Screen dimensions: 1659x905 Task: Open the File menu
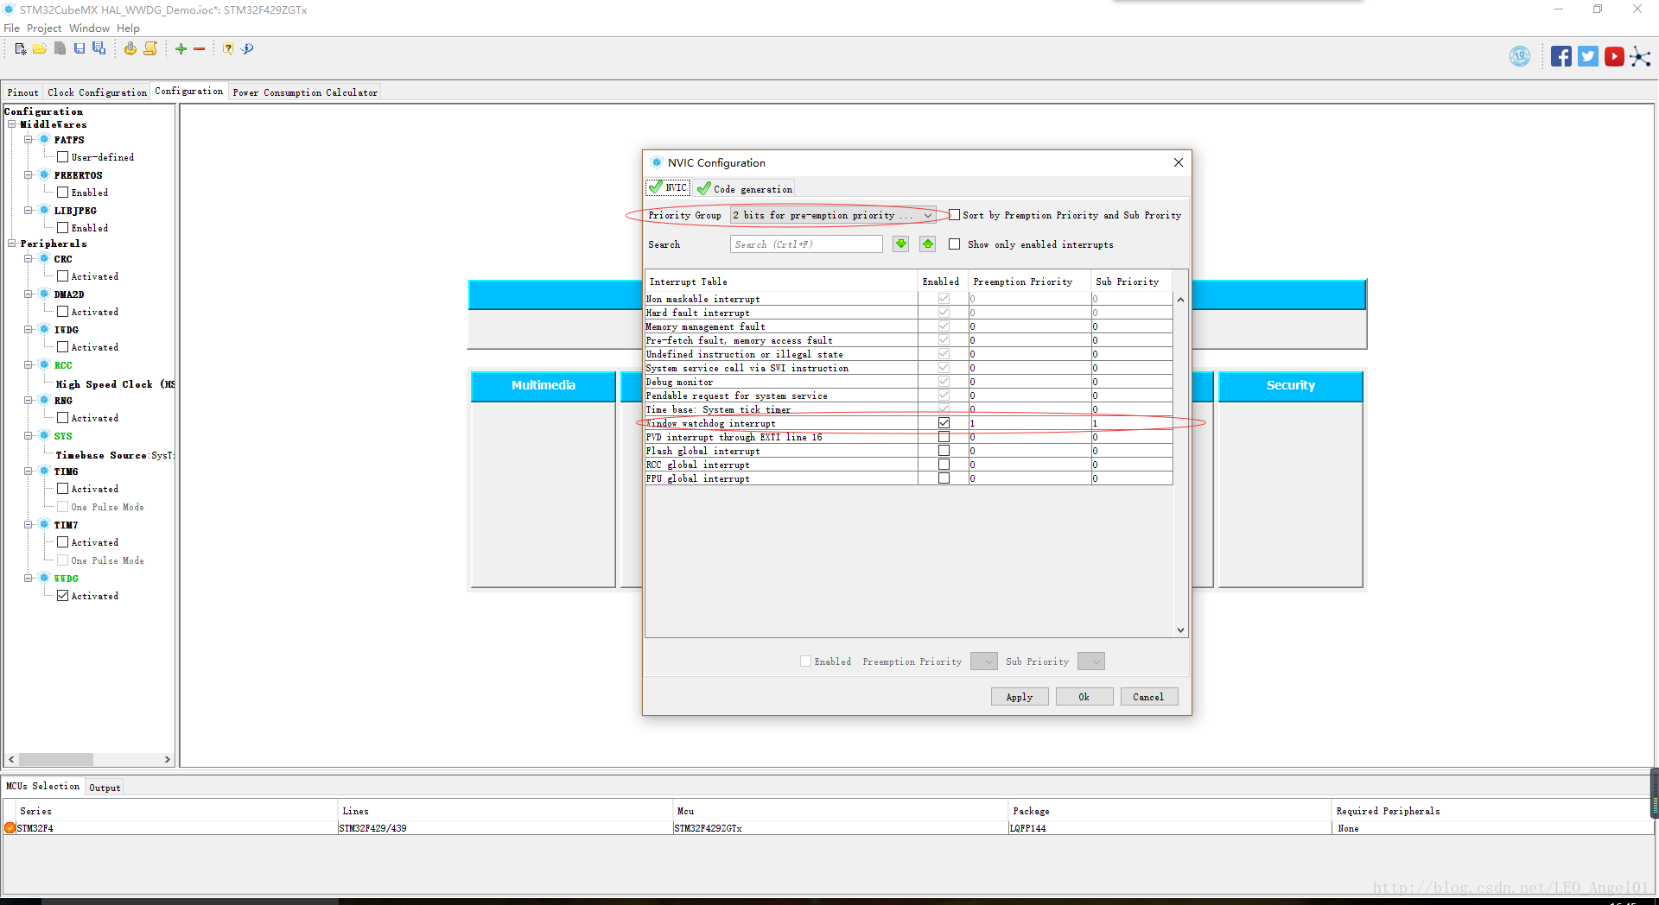(11, 28)
